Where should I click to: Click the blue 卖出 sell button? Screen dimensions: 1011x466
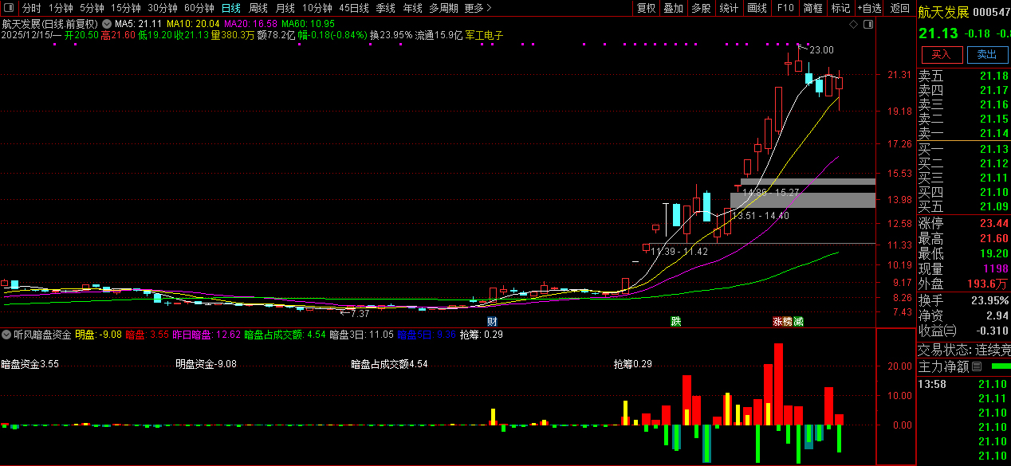click(x=986, y=54)
